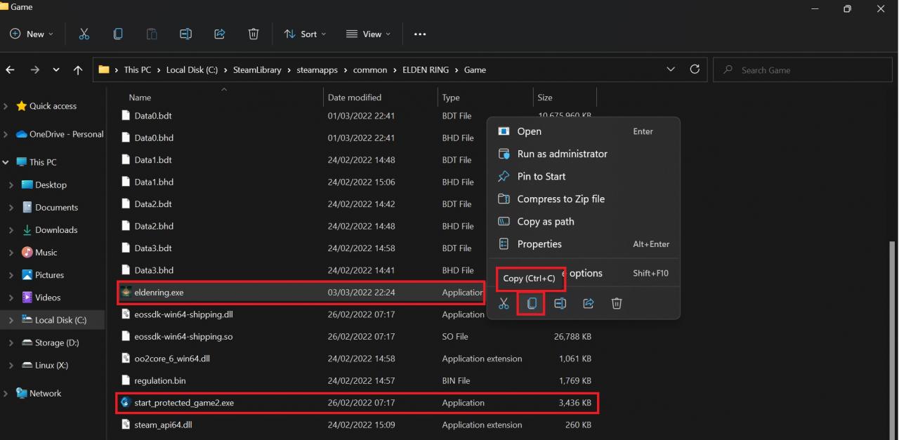Viewport: 899px width, 440px height.
Task: Click the Data0.bdt file icon
Action: click(126, 115)
